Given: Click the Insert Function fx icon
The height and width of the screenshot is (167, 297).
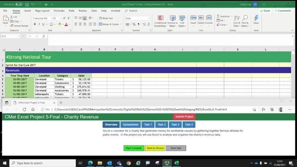Looking at the screenshot, I should point(44,36).
